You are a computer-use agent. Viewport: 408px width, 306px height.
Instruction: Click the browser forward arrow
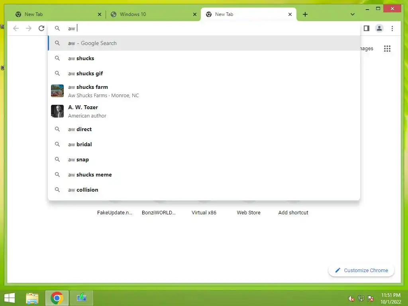pyautogui.click(x=29, y=28)
